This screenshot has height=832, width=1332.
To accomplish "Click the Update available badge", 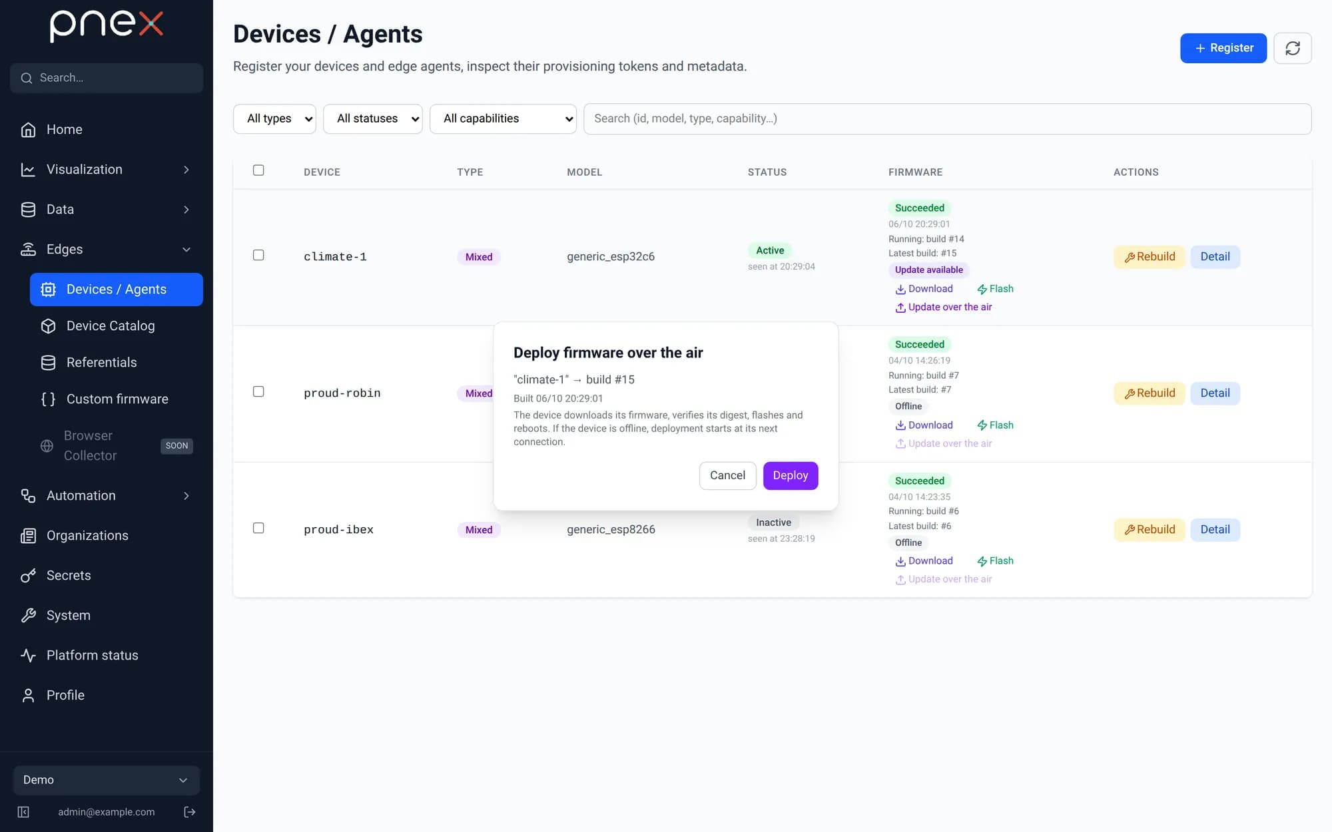I will [x=928, y=270].
